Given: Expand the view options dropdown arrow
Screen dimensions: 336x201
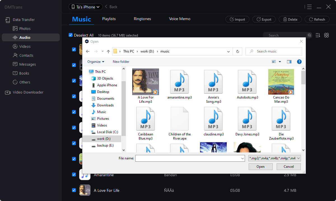Looking at the screenshot, I should 280,62.
